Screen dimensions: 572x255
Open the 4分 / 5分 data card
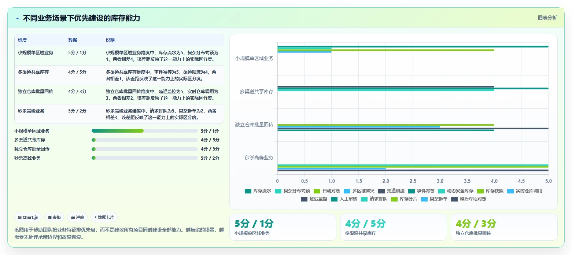(394, 227)
